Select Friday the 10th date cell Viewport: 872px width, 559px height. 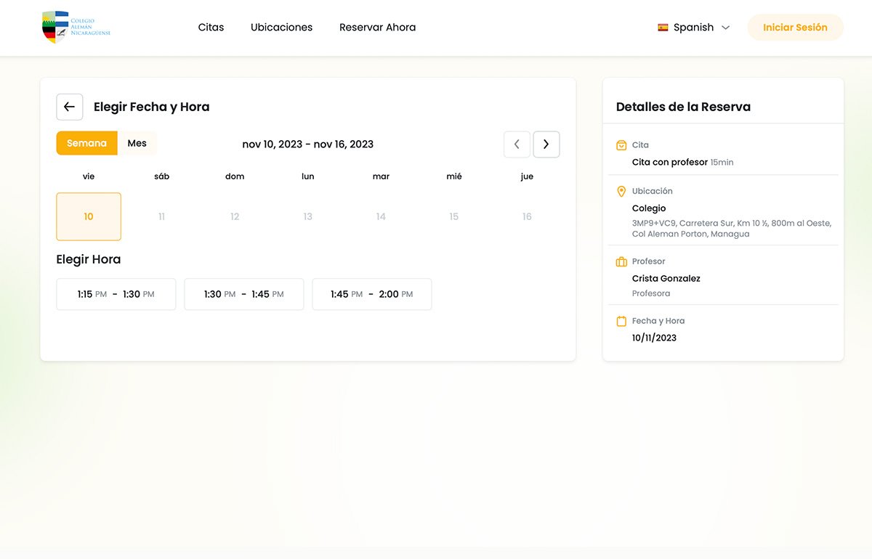[89, 216]
